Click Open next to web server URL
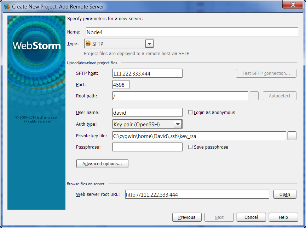306x228 pixels. point(285,194)
